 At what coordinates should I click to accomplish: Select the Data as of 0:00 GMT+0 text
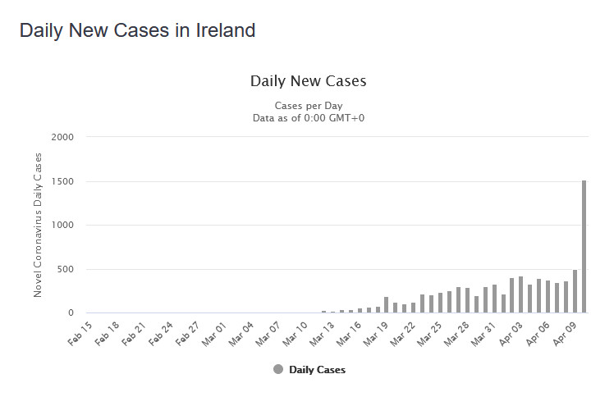309,118
